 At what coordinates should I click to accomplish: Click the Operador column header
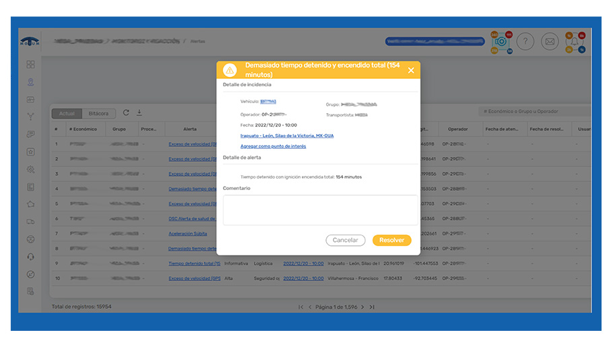(457, 129)
